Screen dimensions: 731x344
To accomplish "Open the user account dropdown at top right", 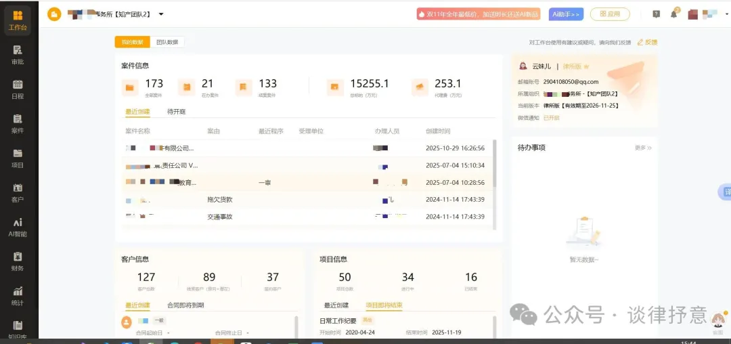I will [x=709, y=14].
